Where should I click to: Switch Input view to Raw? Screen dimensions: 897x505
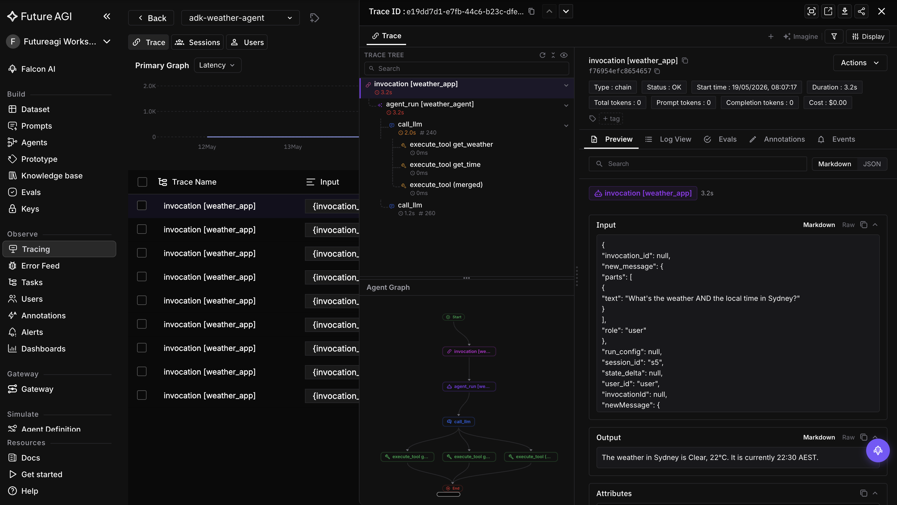click(848, 225)
